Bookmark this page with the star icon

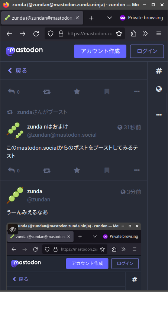coord(119,33)
